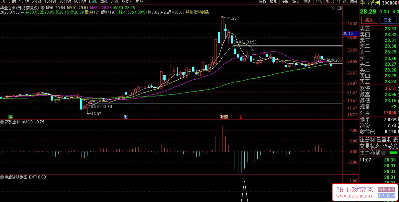The image size is (399, 202).
Task: Open the 复权 adjustment menu
Action: pos(263,2)
